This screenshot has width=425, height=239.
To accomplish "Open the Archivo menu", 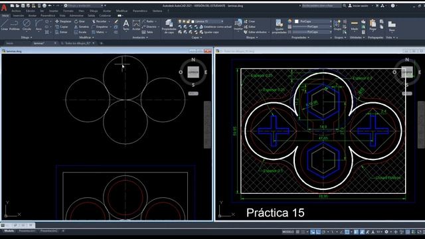I will [16, 11].
